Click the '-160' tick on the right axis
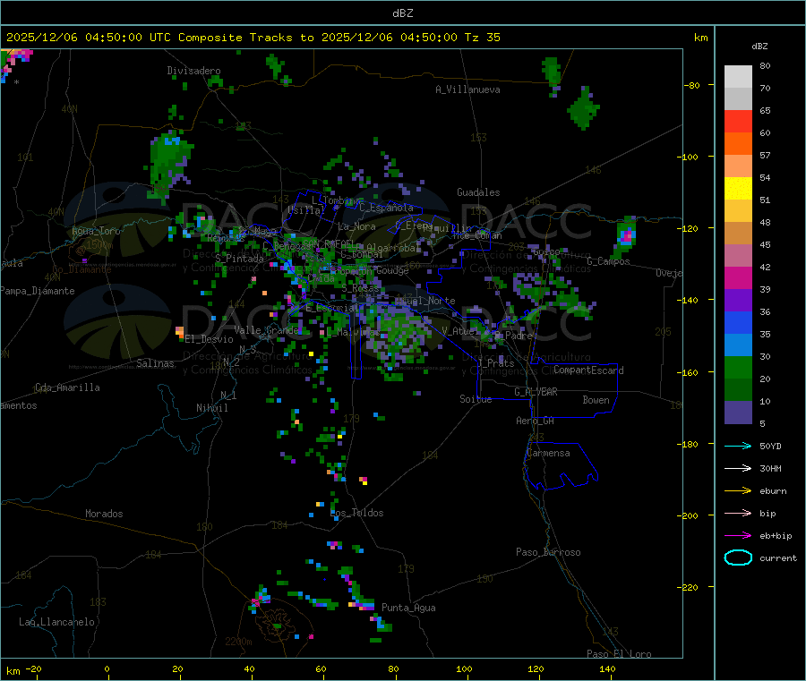This screenshot has height=681, width=806. click(690, 372)
